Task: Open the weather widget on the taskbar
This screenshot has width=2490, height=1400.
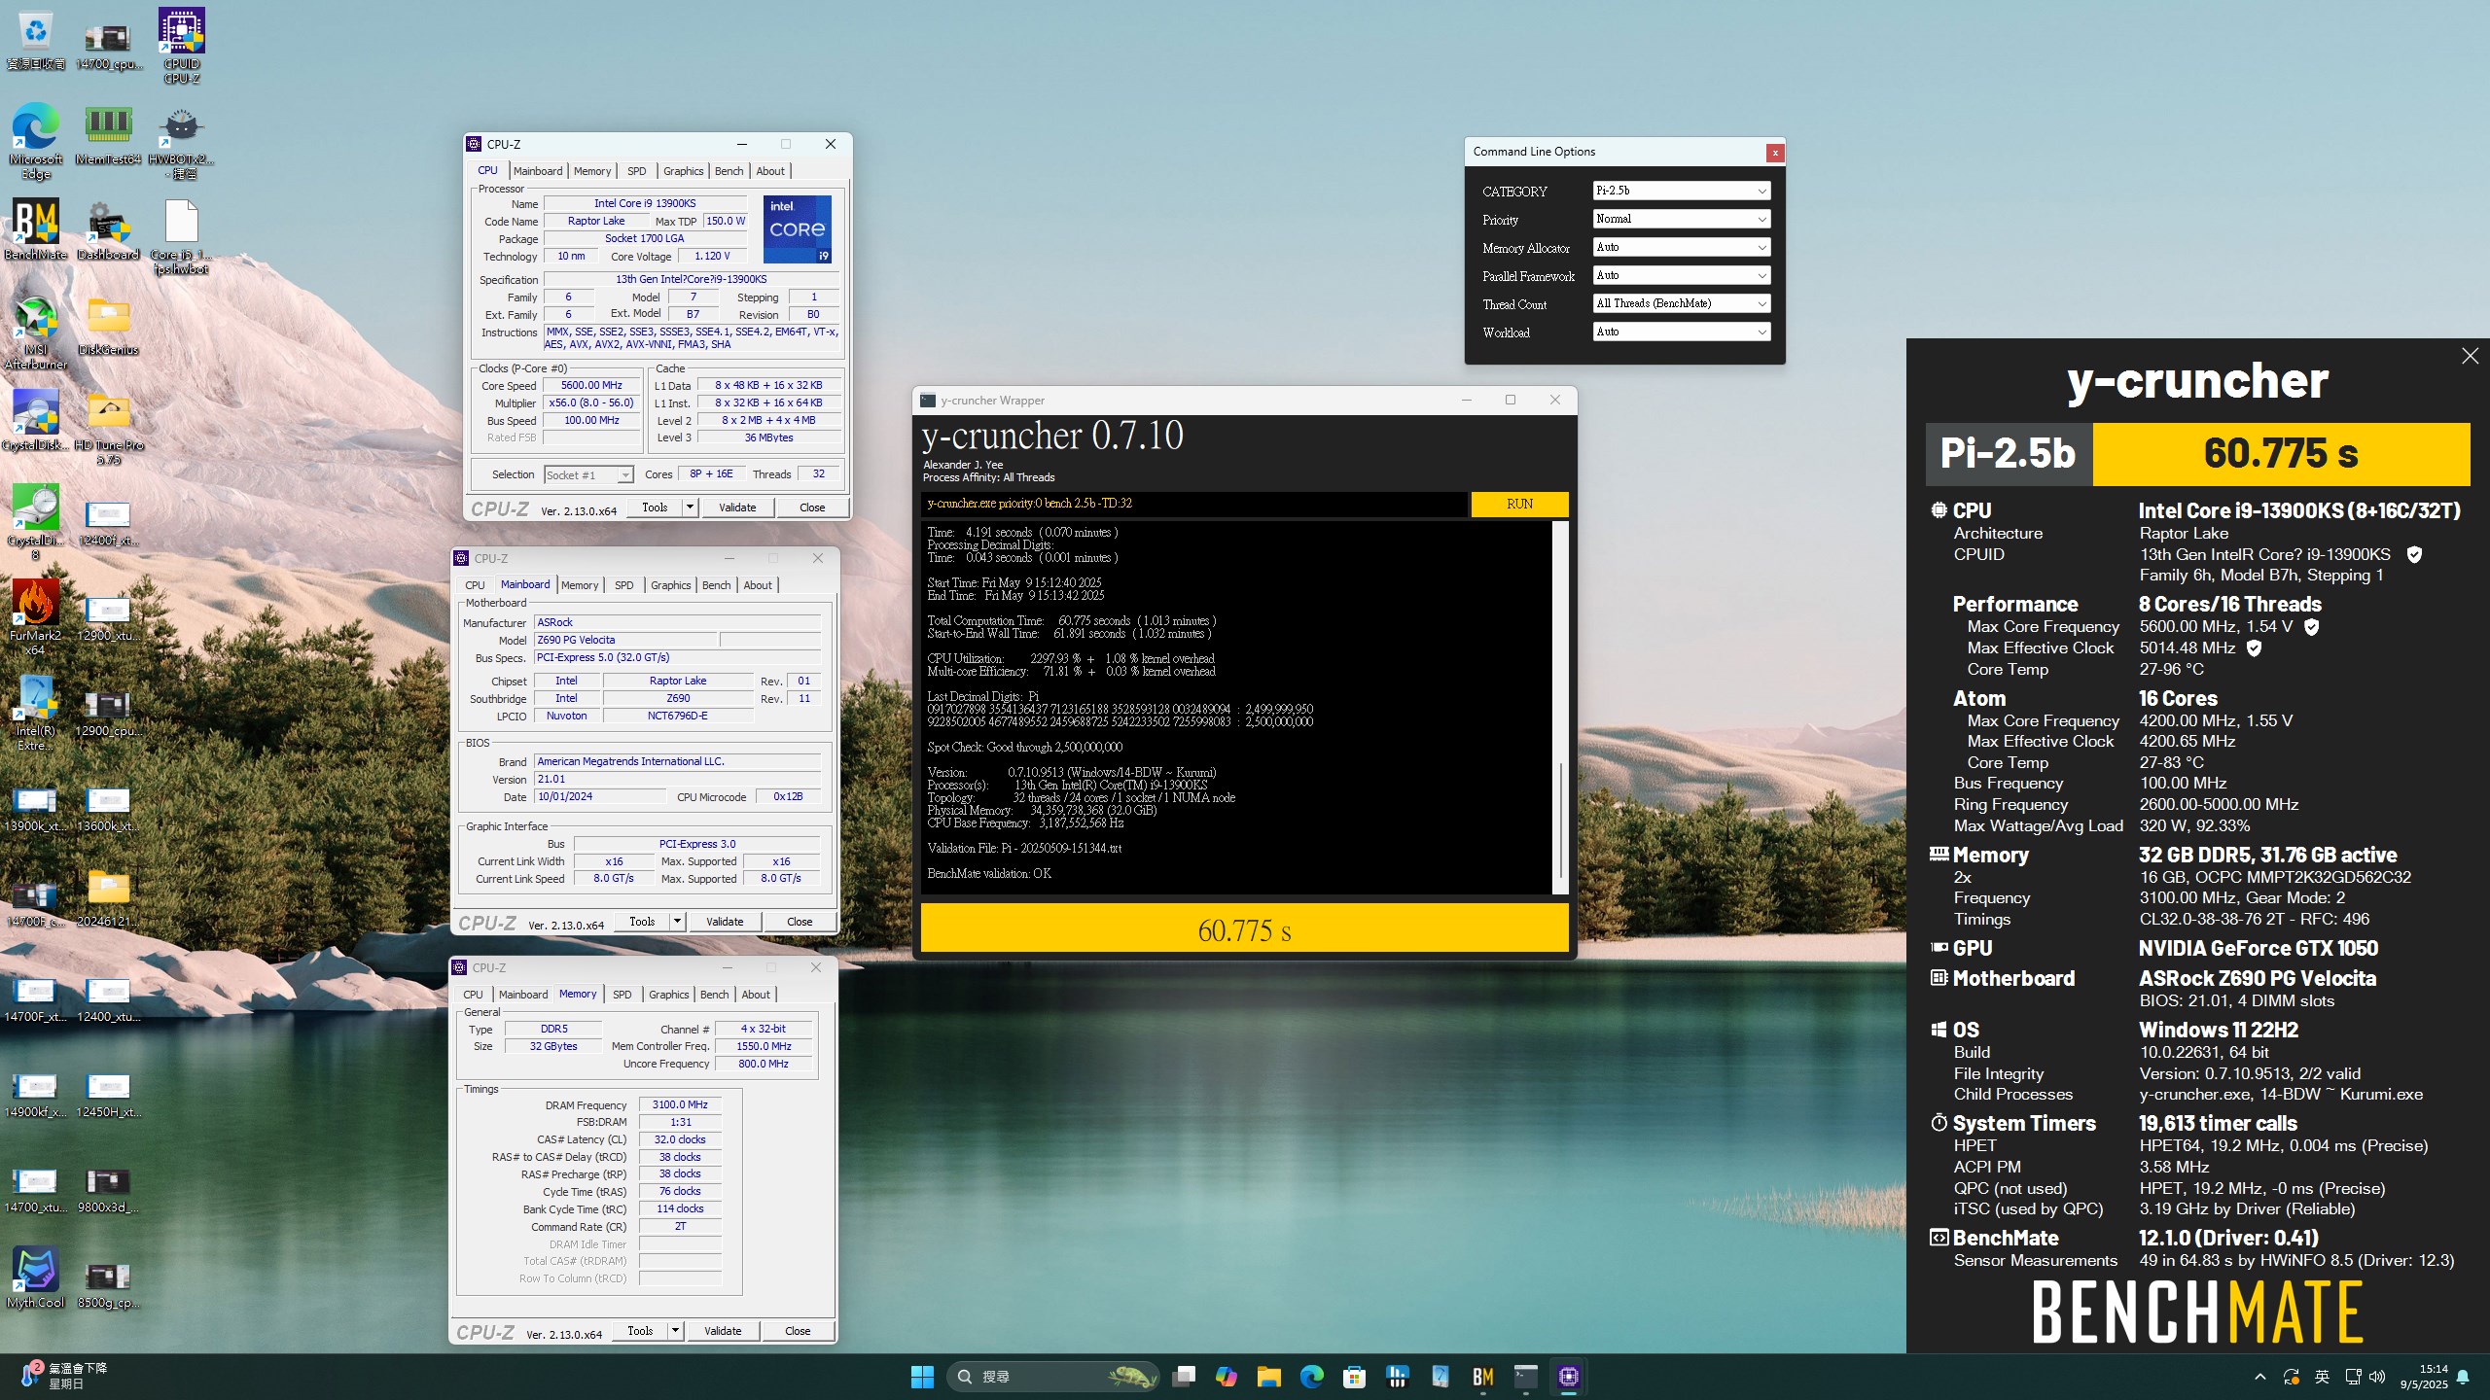Action: [64, 1376]
